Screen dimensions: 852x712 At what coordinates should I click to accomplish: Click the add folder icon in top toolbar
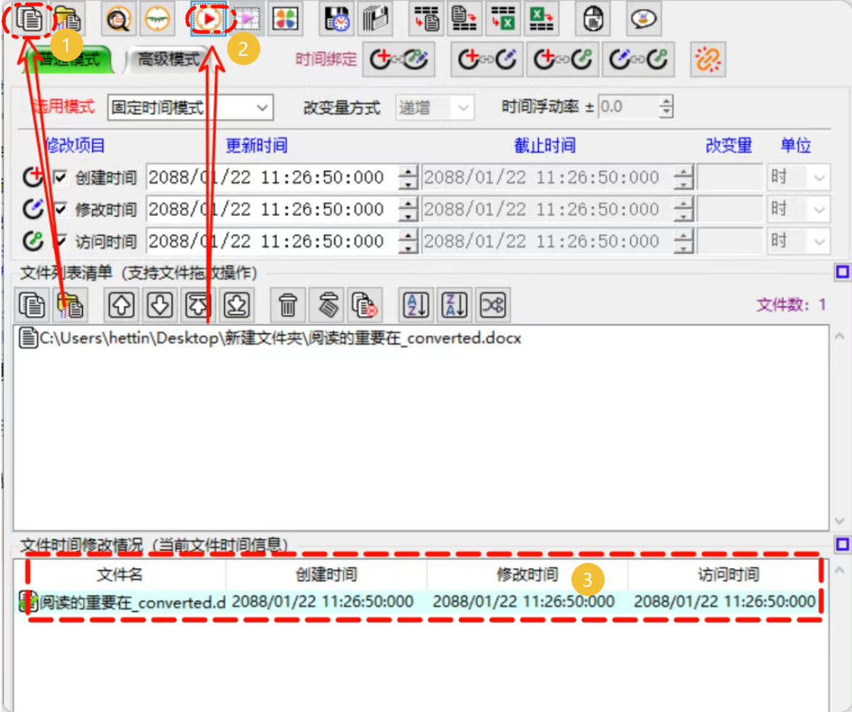tap(68, 19)
